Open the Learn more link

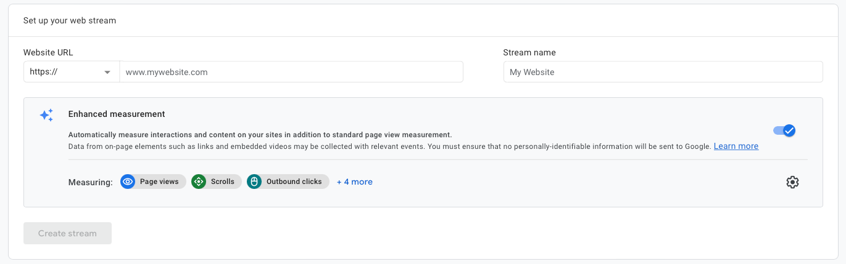[x=736, y=146]
